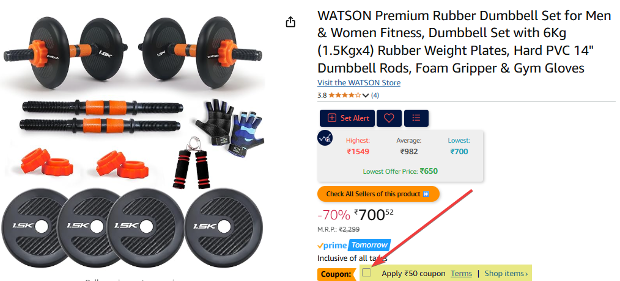
Task: Tick the Apply ₹50 coupon checkbox
Action: pos(367,272)
